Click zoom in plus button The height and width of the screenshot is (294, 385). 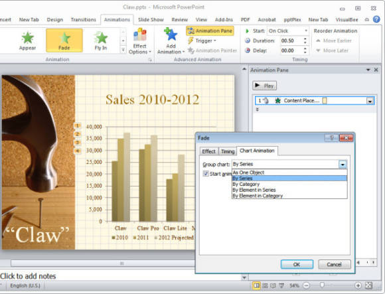point(358,285)
